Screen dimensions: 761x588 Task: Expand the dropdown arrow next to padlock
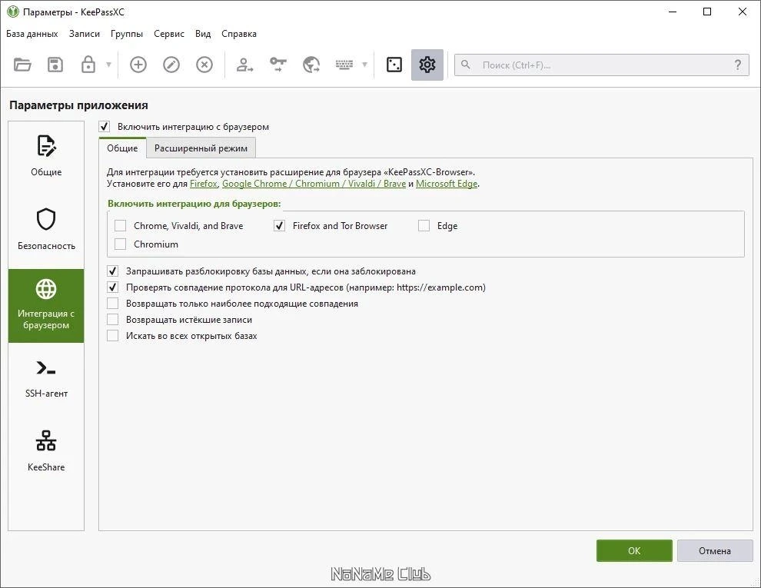[x=108, y=65]
